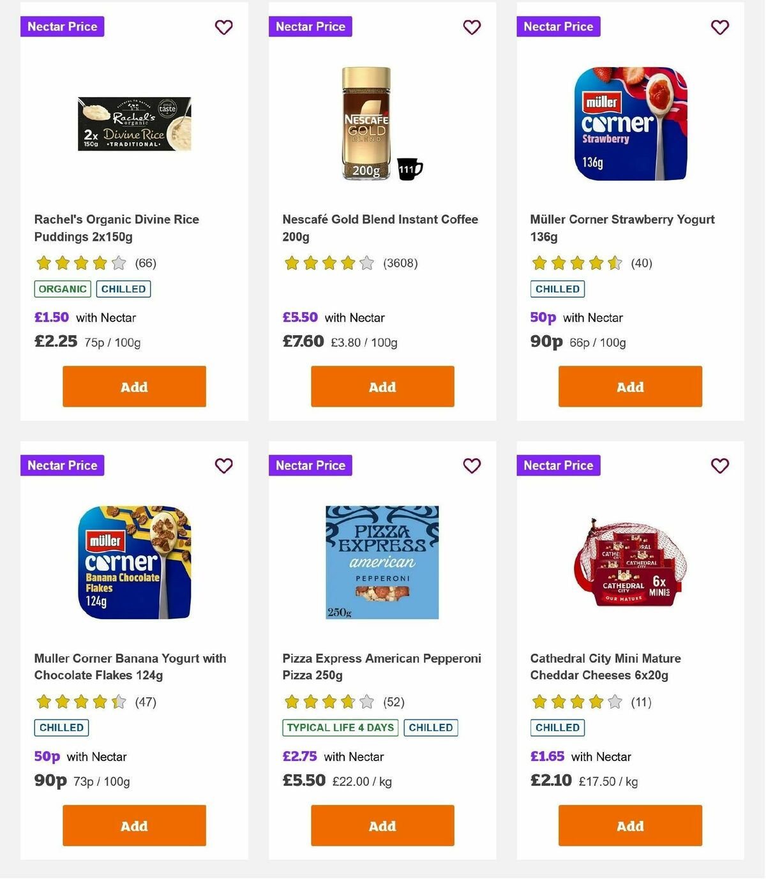Add Pizza Express American Pepperoni Pizza to trolley
766x879 pixels.
point(382,825)
